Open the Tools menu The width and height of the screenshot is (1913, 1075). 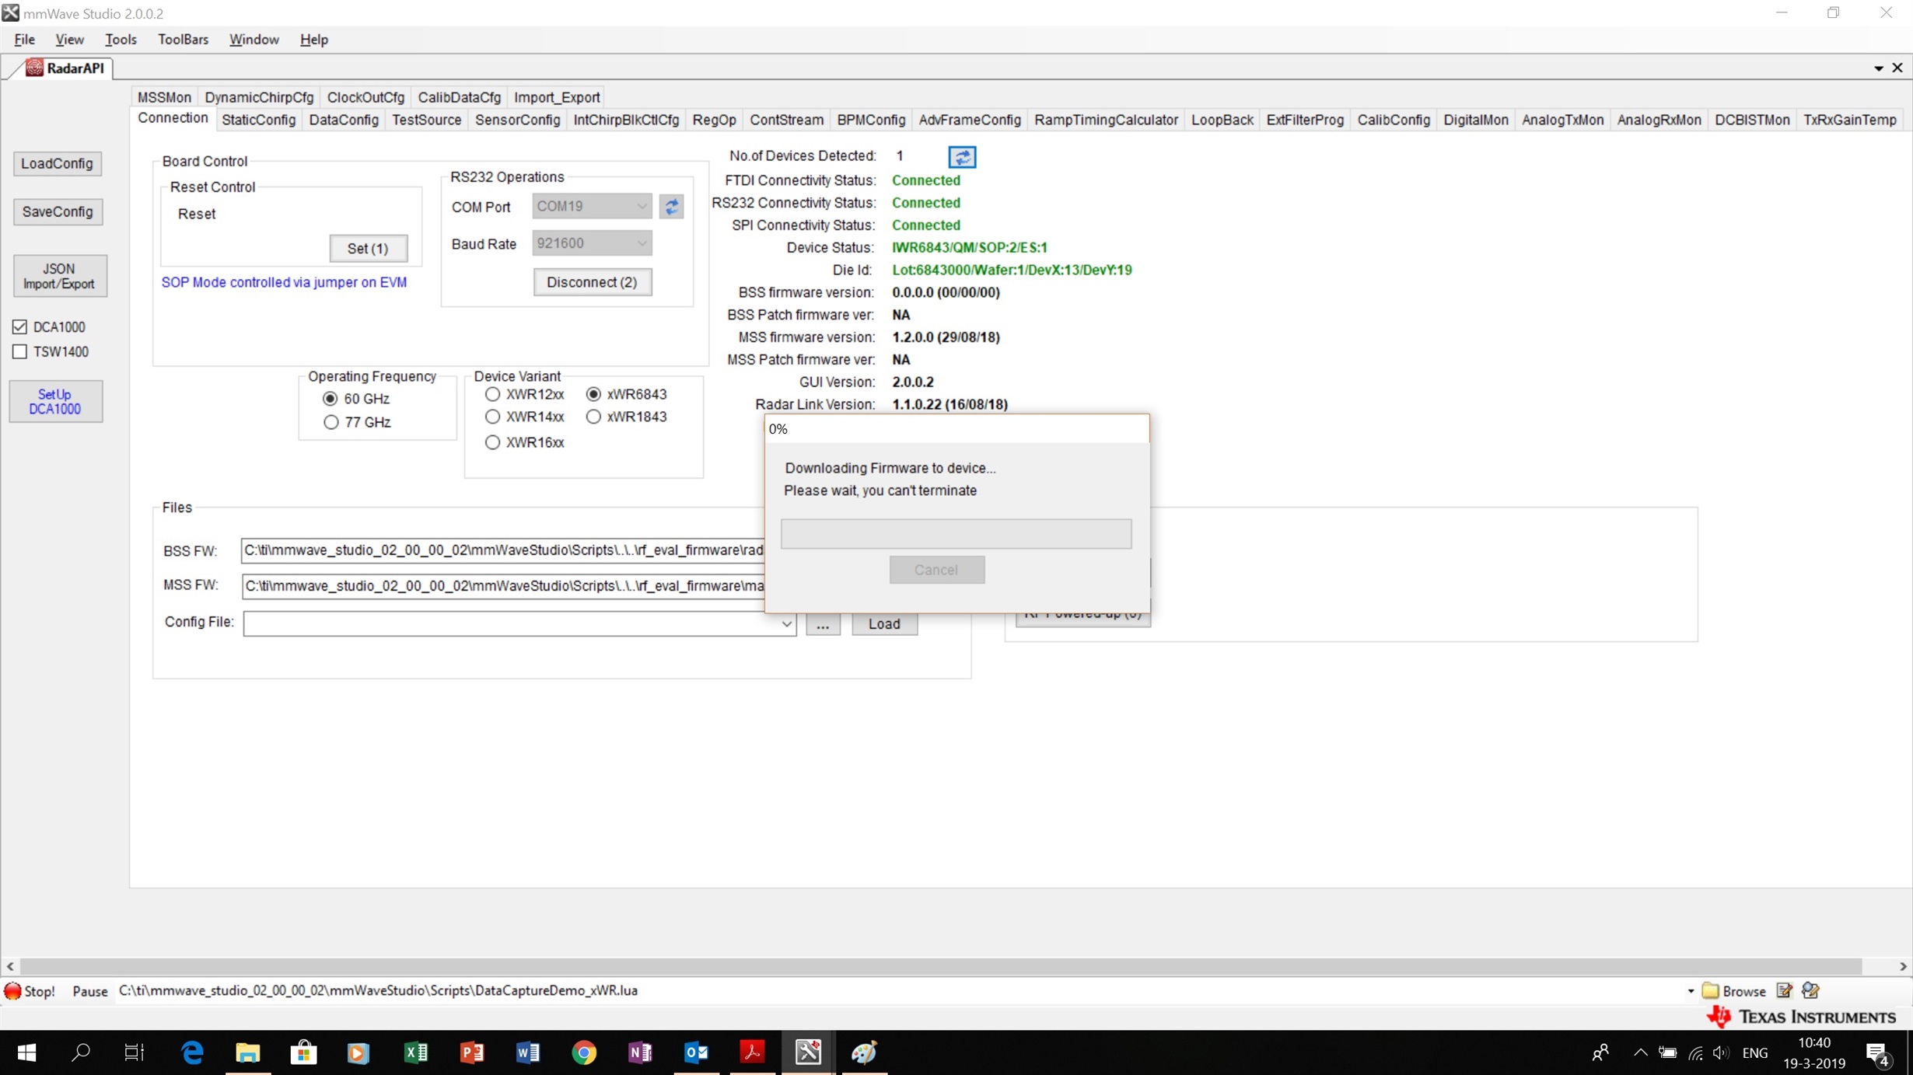point(121,39)
